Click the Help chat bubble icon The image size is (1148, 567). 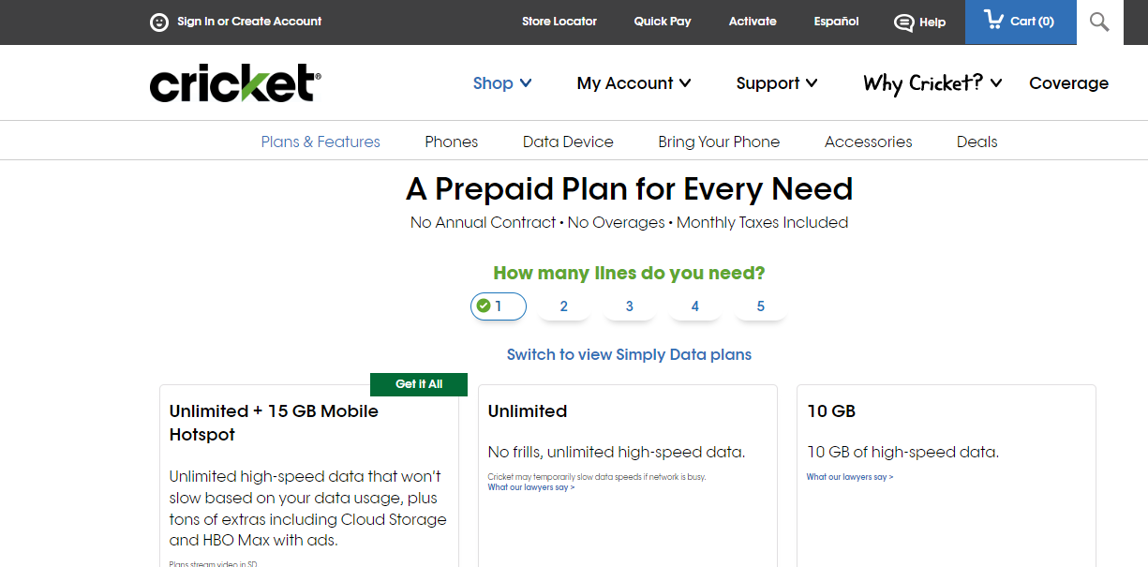(903, 22)
